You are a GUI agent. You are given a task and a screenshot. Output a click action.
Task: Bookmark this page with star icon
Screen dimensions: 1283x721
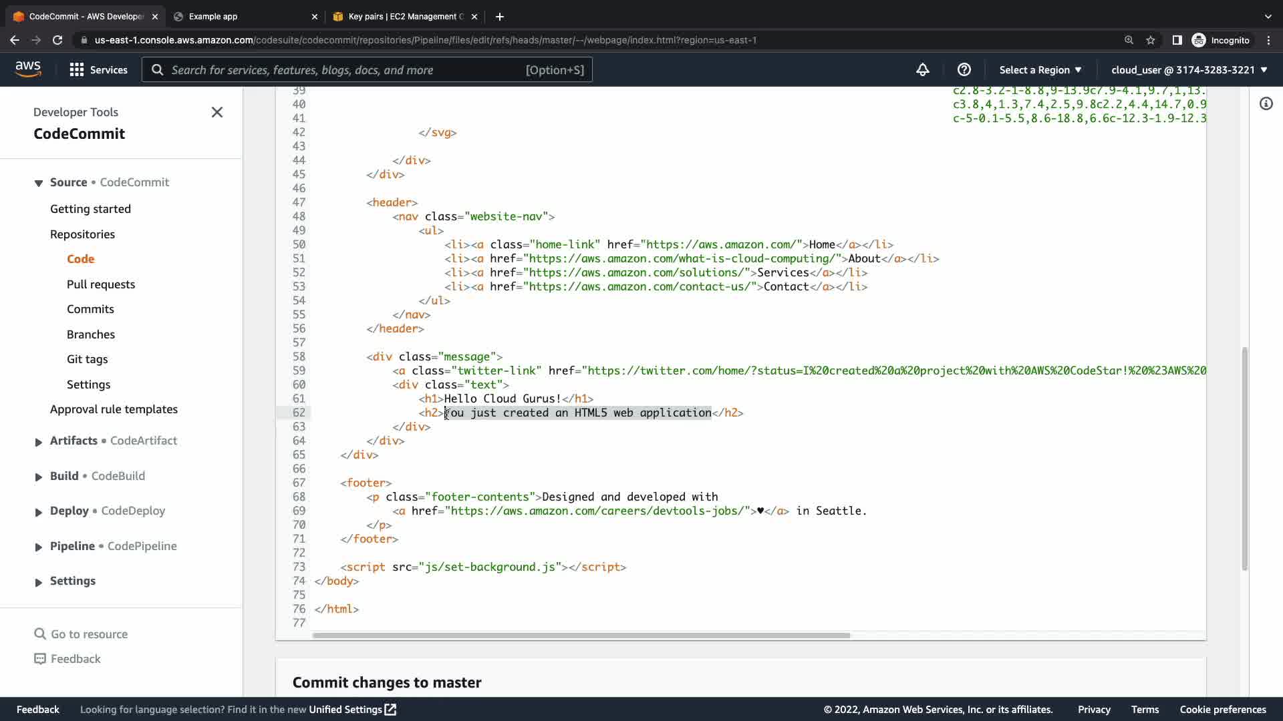click(1150, 40)
